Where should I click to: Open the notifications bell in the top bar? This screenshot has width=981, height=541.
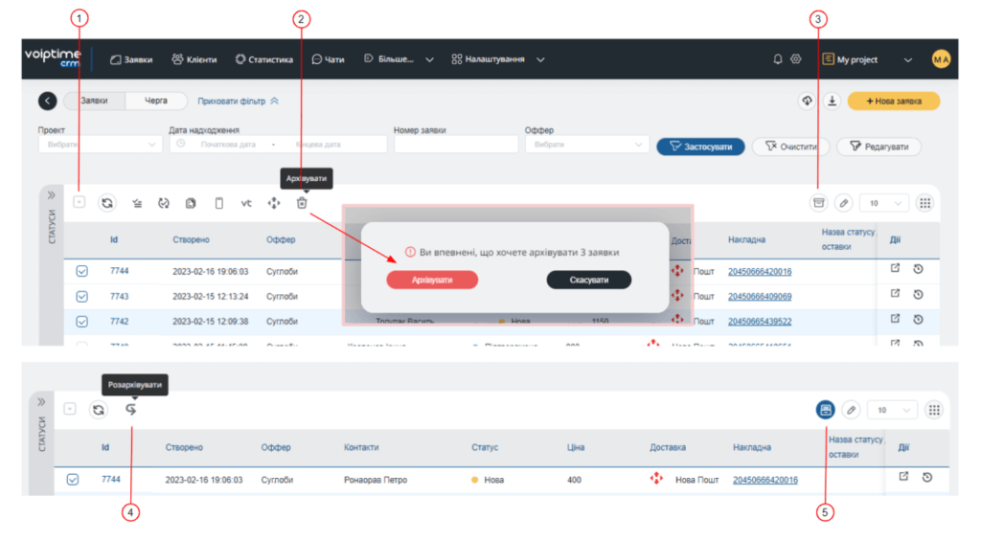click(x=778, y=58)
